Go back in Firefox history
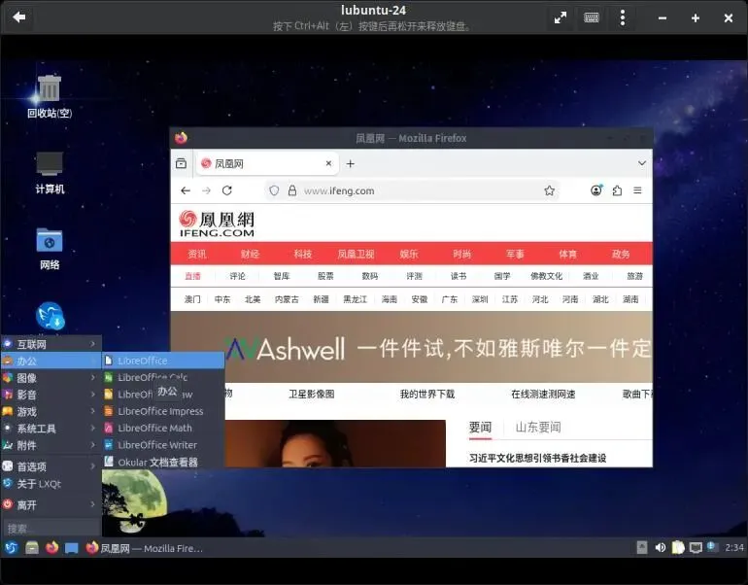This screenshot has width=748, height=585. coord(186,190)
